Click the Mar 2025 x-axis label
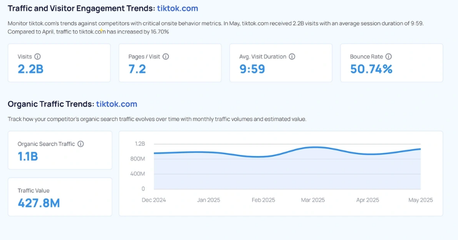Viewport: 458px width, 240px height. pos(313,200)
